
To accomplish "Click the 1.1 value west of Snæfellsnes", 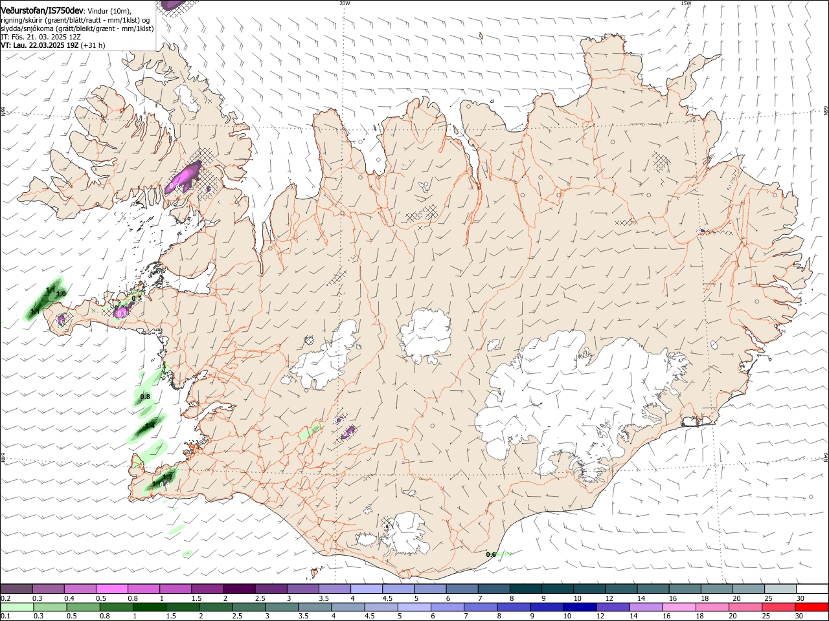I will pyautogui.click(x=36, y=311).
